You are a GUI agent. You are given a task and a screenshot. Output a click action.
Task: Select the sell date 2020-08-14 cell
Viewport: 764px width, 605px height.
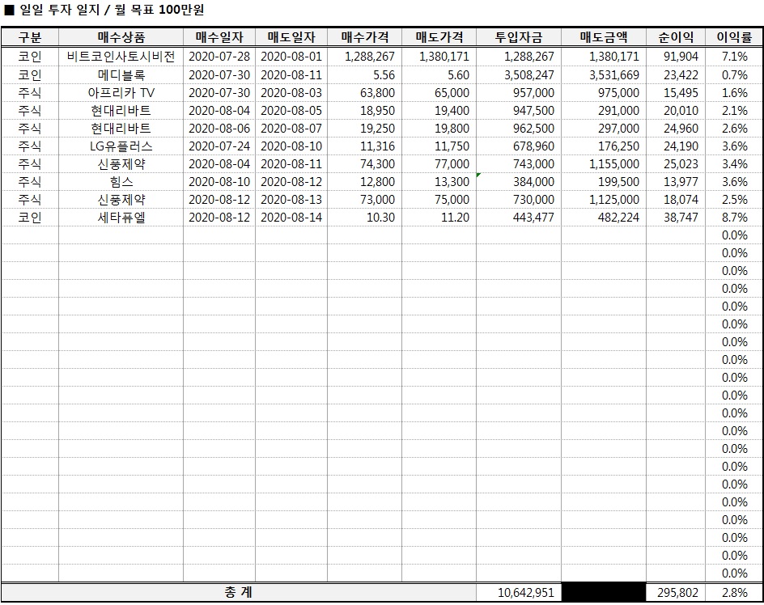[x=291, y=218]
